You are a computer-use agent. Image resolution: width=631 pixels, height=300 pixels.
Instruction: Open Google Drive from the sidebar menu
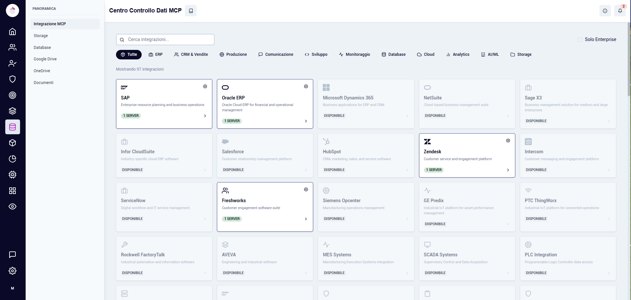(x=45, y=59)
